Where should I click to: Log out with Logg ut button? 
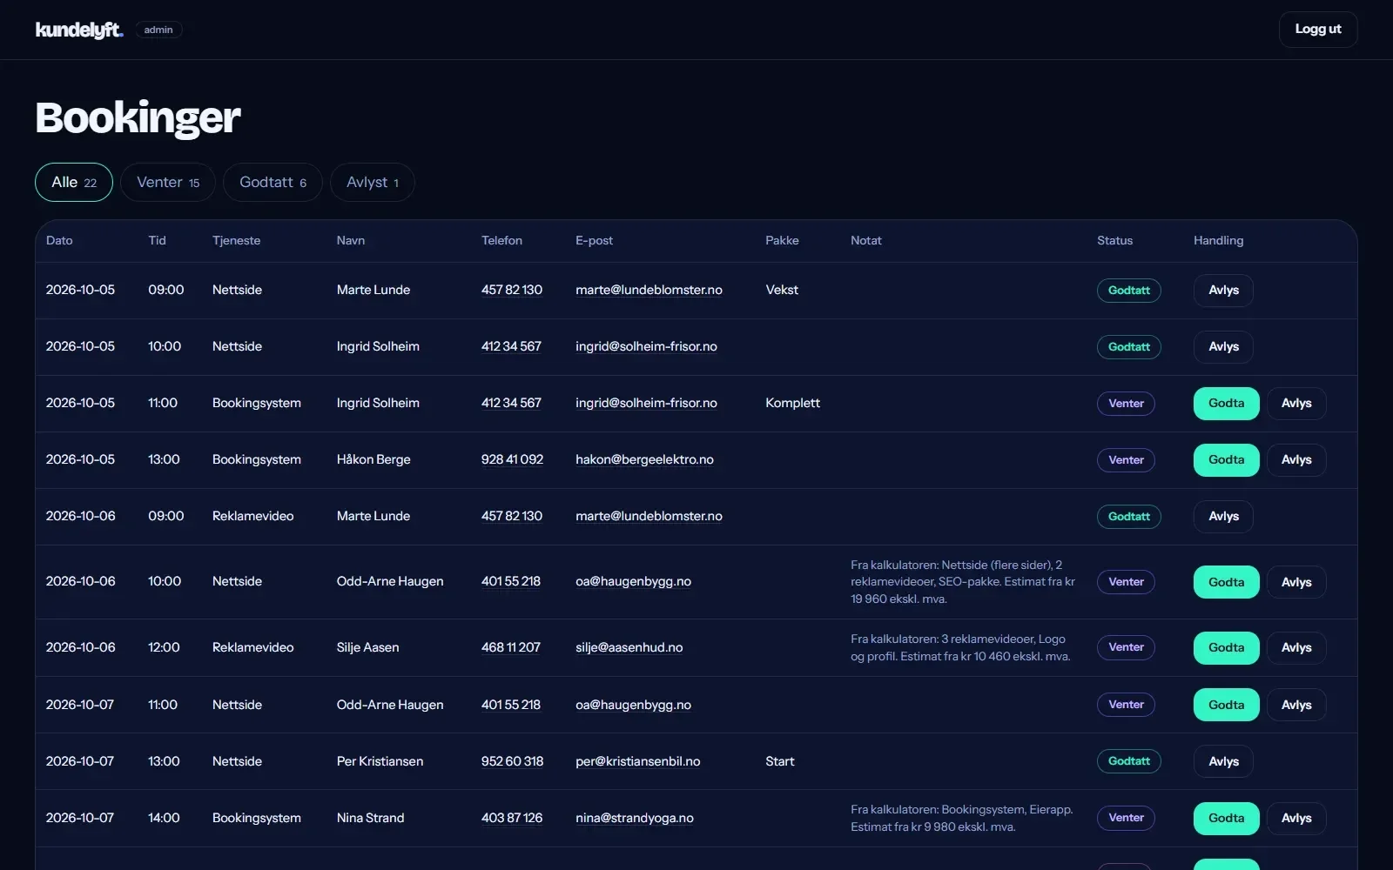(1317, 29)
